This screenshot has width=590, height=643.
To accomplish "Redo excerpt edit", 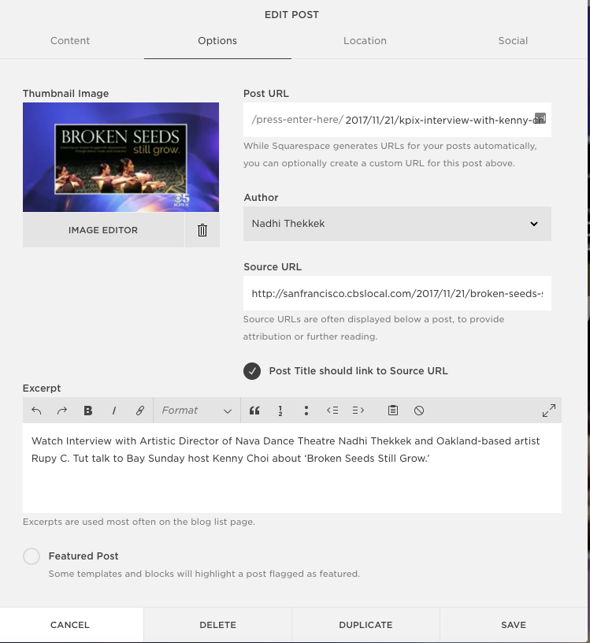I will [x=62, y=411].
